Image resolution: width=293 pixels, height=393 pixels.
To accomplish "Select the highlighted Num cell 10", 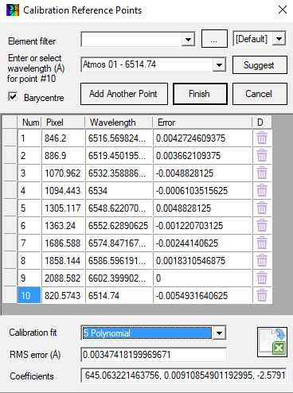I will click(x=29, y=295).
